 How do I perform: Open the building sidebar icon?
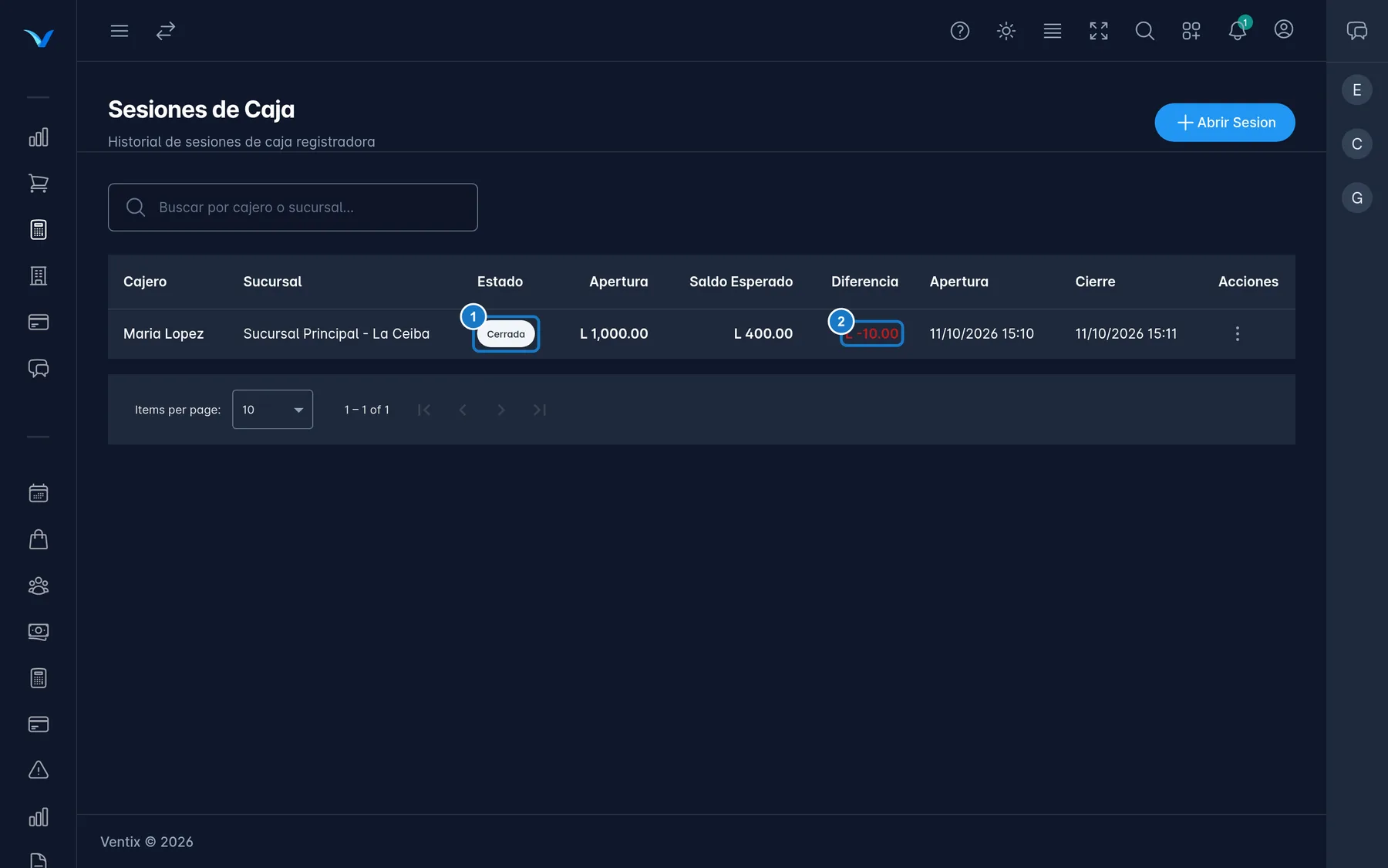39,276
